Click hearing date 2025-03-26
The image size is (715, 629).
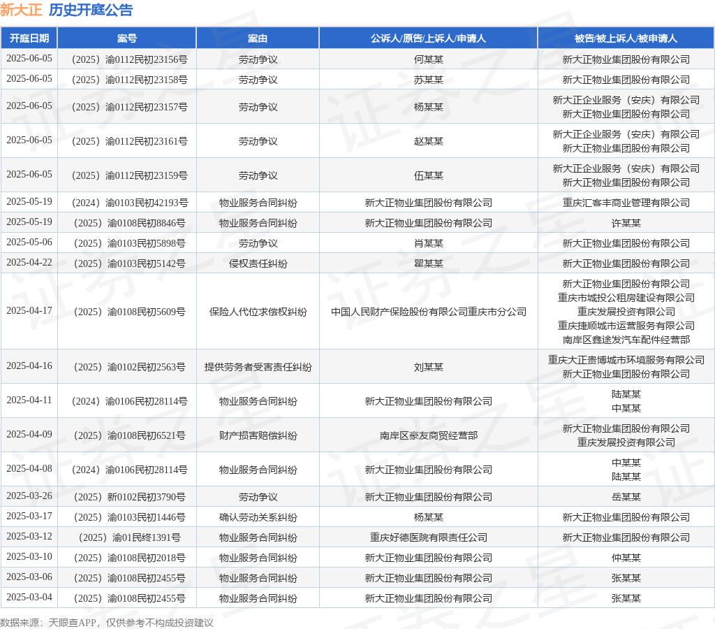(29, 496)
